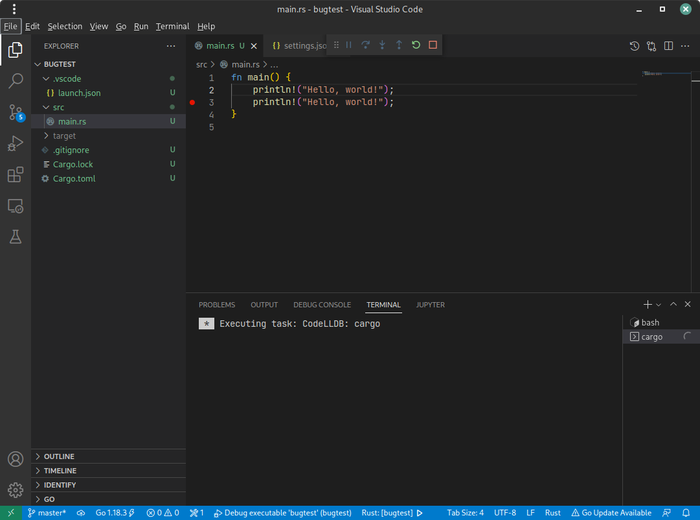This screenshot has height=520, width=700.
Task: Open the Testing view flask icon
Action: point(16,237)
